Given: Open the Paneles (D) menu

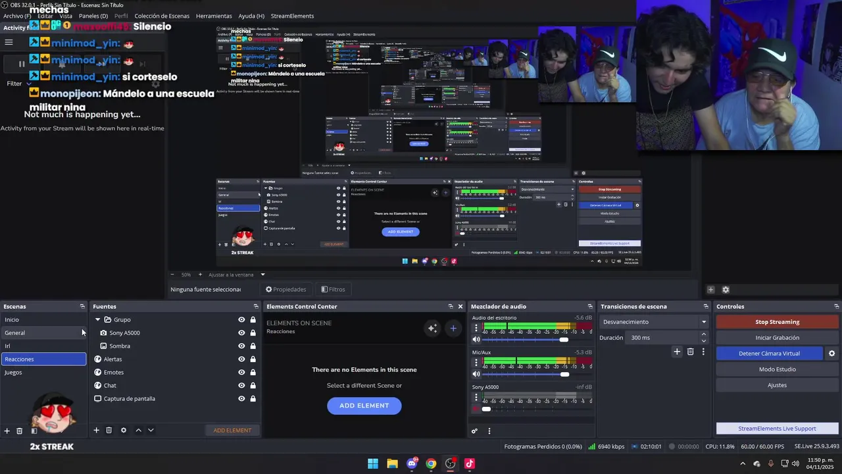Looking at the screenshot, I should click(x=93, y=16).
